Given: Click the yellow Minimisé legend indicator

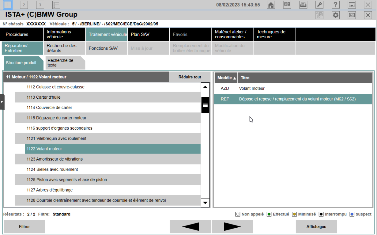Looking at the screenshot, I should 294,214.
